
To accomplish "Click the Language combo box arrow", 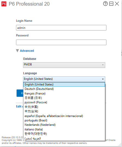I will click(103, 79).
